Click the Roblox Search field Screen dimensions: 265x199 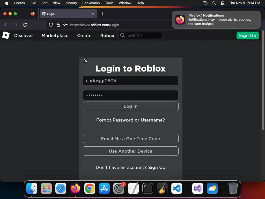140,35
